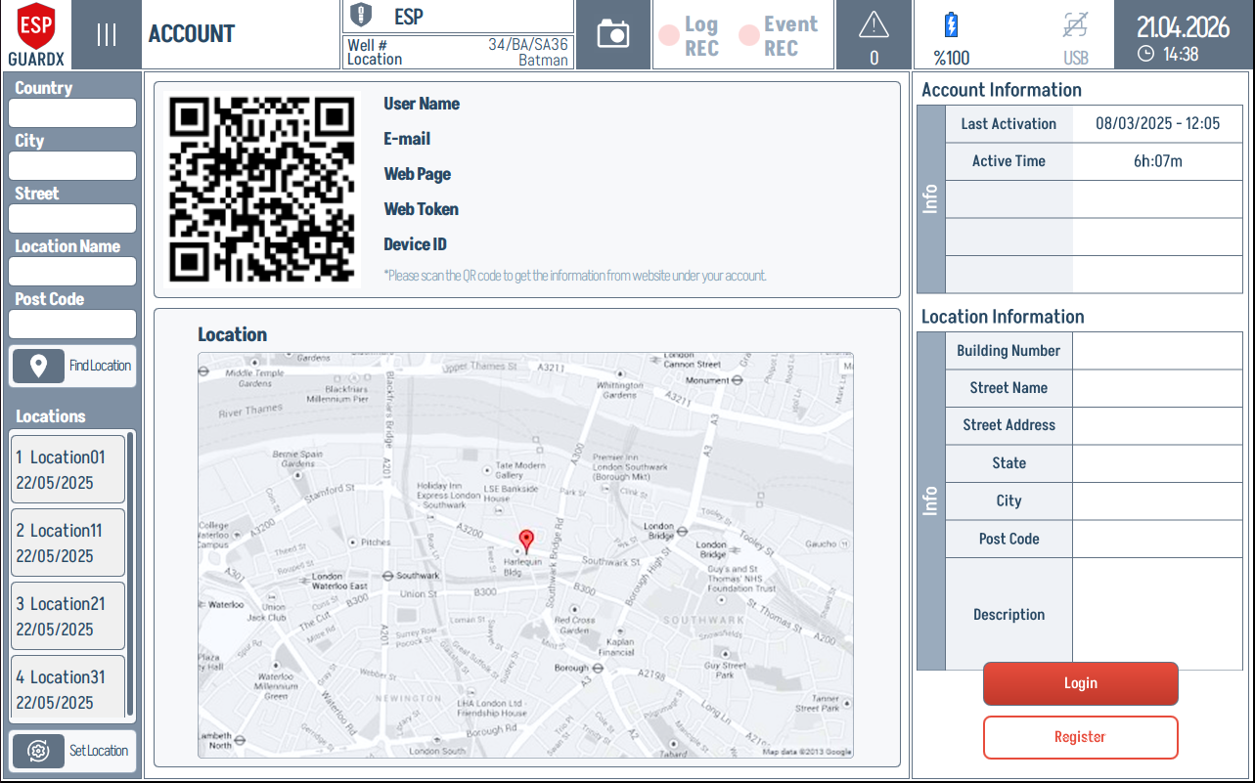Click the gear icon on Set Location
This screenshot has width=1255, height=783.
coord(37,751)
